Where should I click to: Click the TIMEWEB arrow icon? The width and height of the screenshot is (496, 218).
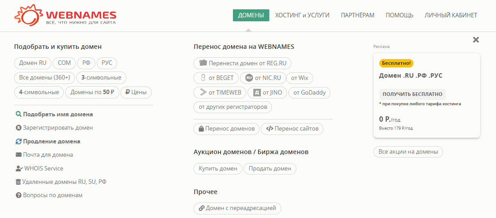point(203,92)
